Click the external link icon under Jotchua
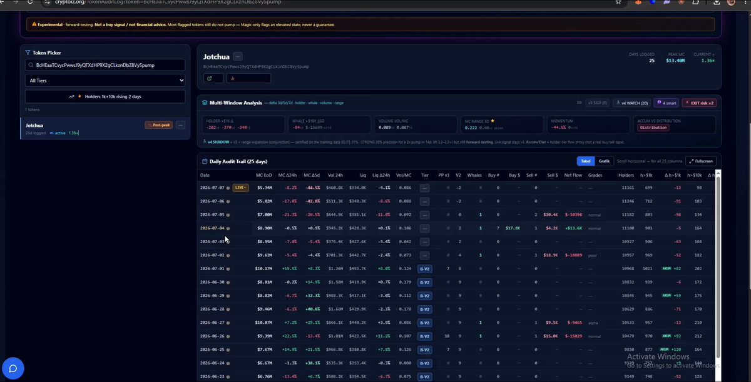The image size is (751, 382). pos(213,78)
